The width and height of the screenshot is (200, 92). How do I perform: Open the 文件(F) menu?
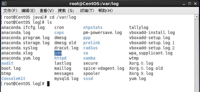tap(10, 11)
